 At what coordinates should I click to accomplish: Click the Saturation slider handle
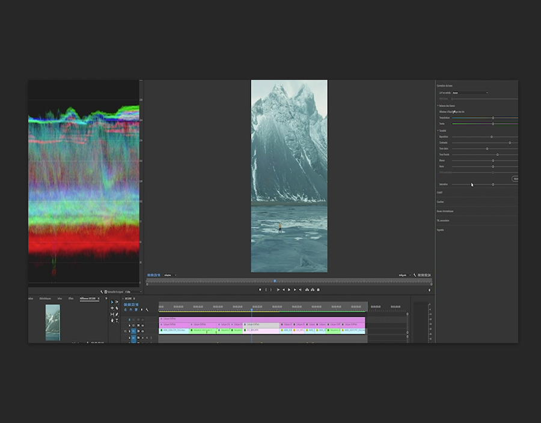(x=493, y=184)
